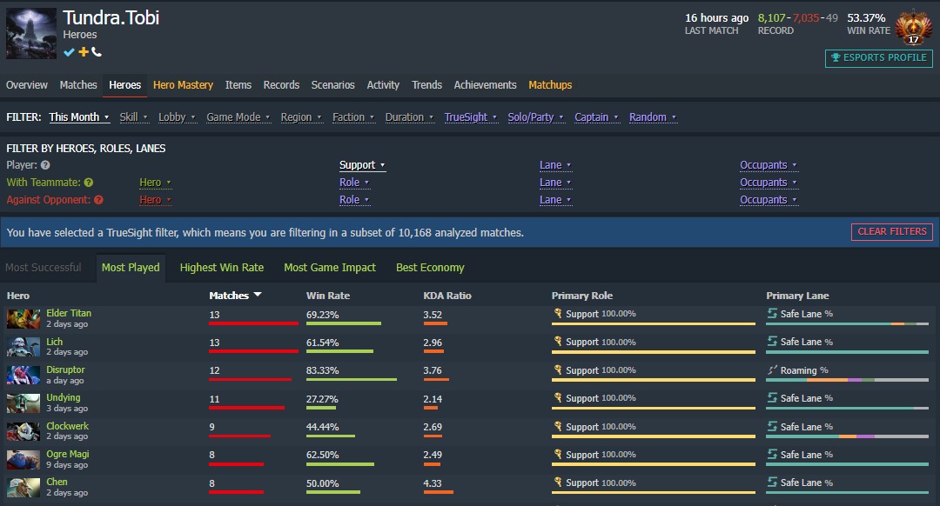Click the Clockwerk hero portrait icon
The height and width of the screenshot is (506, 940).
coord(23,431)
